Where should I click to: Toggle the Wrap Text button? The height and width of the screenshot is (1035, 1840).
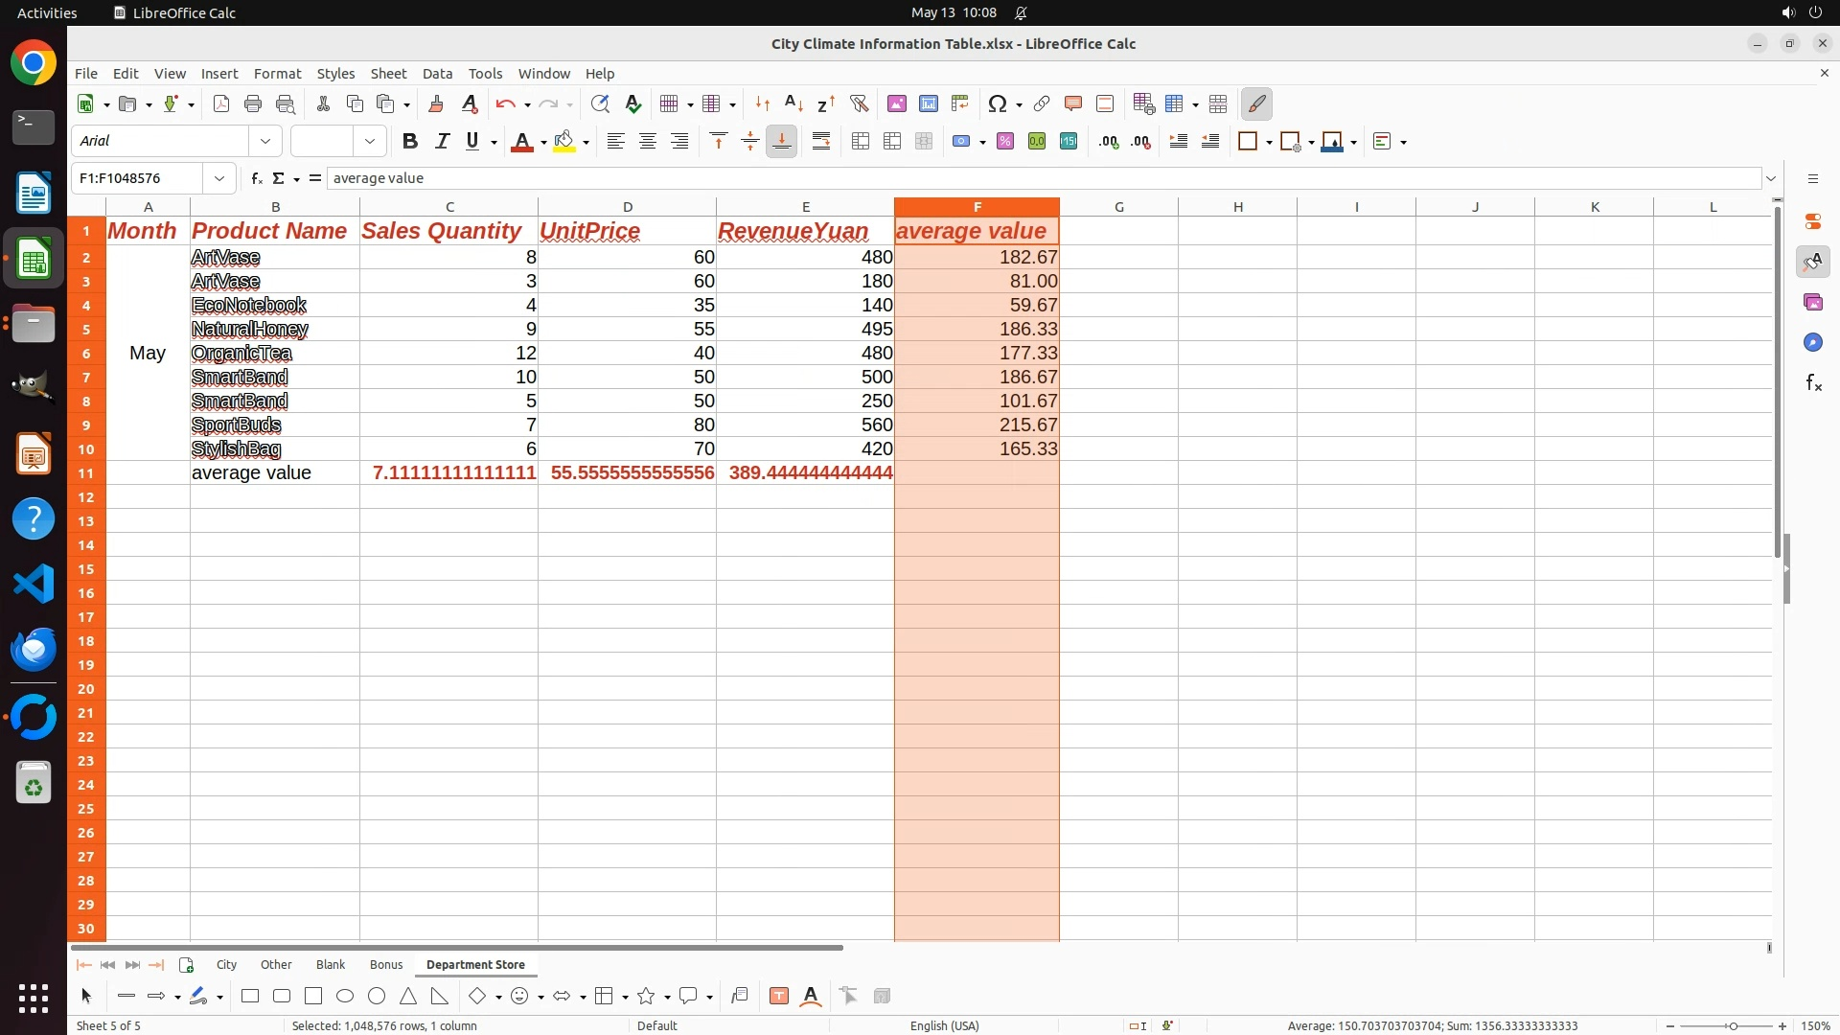click(x=821, y=141)
